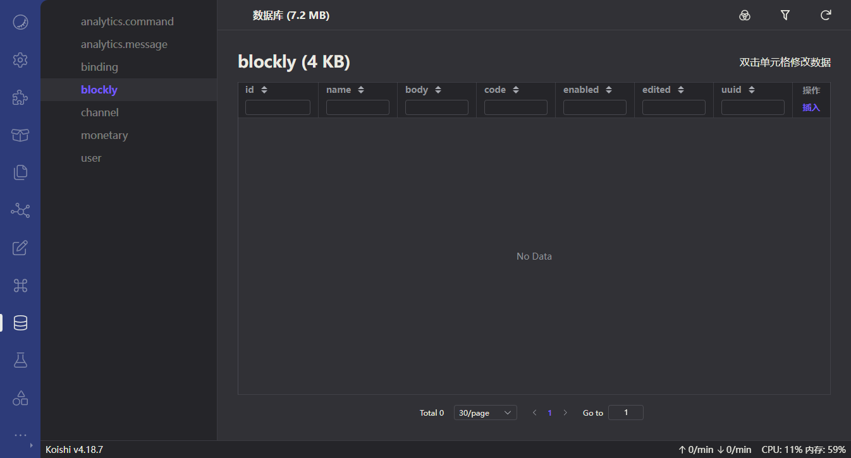Click the dependency graph icon in sidebar
Screen dimensions: 851x458
(x=20, y=210)
